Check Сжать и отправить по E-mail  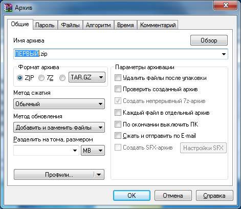click(118, 136)
